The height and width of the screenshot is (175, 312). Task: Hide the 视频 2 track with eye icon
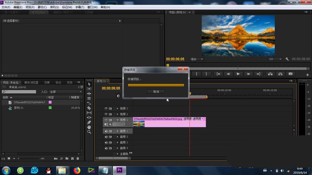(106, 114)
